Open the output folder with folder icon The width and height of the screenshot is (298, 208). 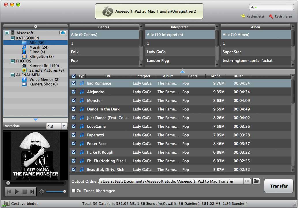(256, 181)
